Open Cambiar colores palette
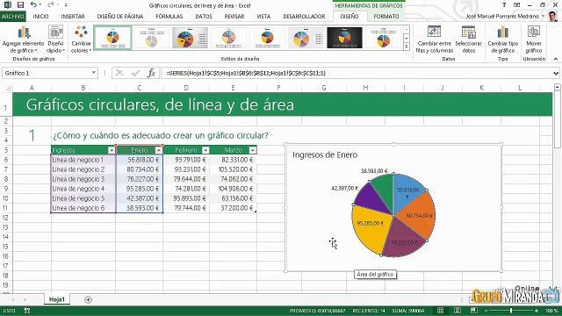The height and width of the screenshot is (316, 562). click(82, 39)
